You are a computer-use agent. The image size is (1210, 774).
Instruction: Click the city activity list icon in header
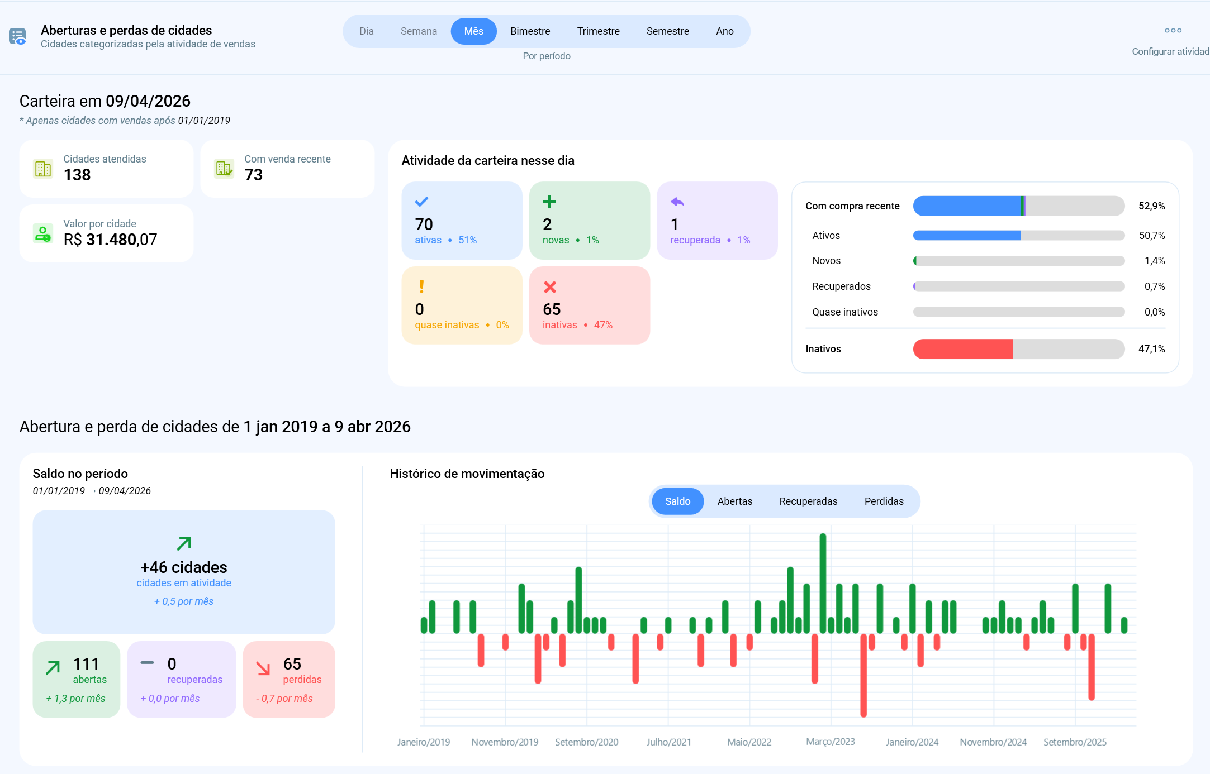coord(17,36)
